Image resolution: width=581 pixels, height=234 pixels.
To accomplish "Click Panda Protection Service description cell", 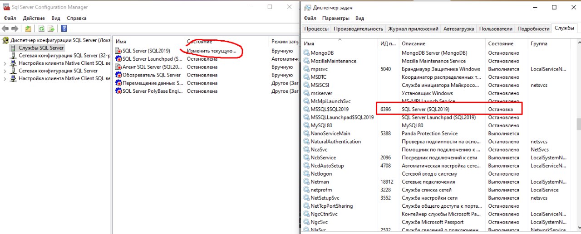I will pos(430,134).
